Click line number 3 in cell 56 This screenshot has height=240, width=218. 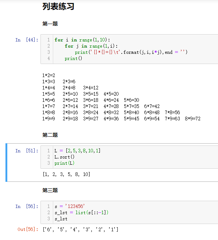[48, 219]
